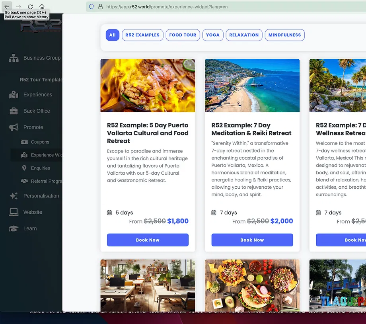This screenshot has height=324, width=366.
Task: Click the browser home icon
Action: pos(42,7)
